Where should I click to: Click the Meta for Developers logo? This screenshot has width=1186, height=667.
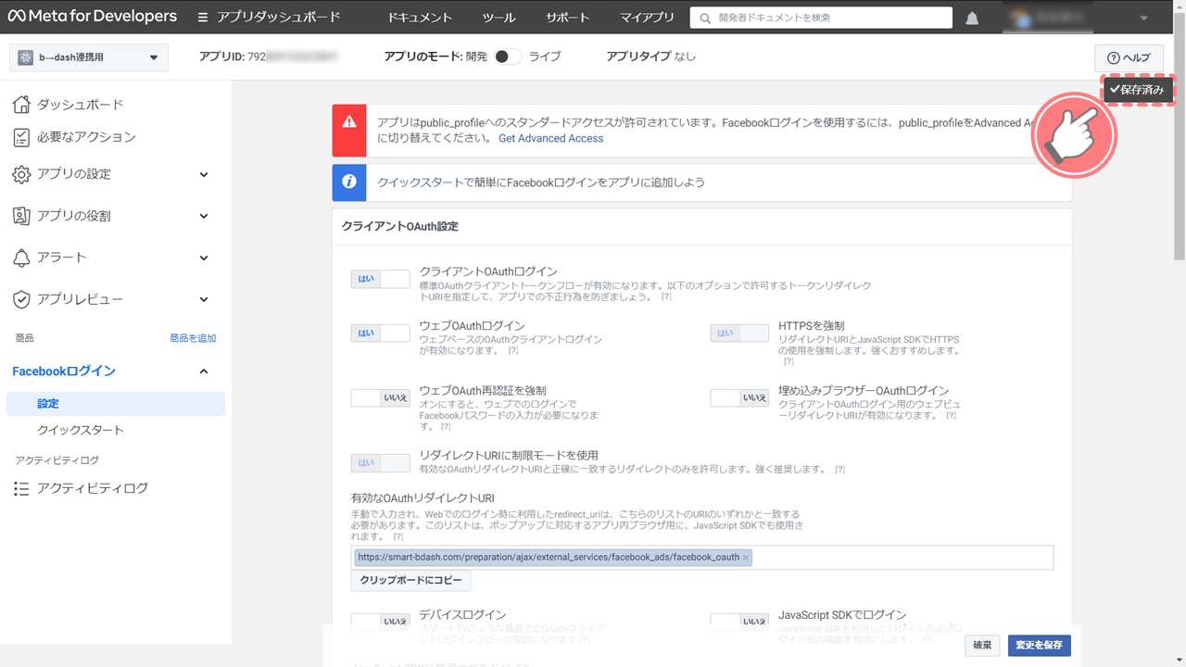93,17
